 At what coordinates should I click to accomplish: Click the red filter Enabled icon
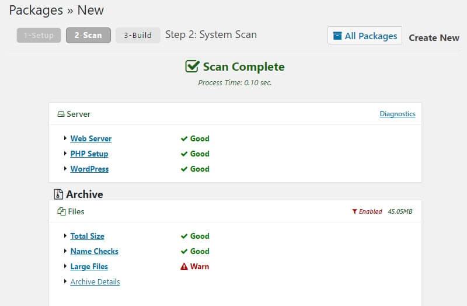click(354, 212)
